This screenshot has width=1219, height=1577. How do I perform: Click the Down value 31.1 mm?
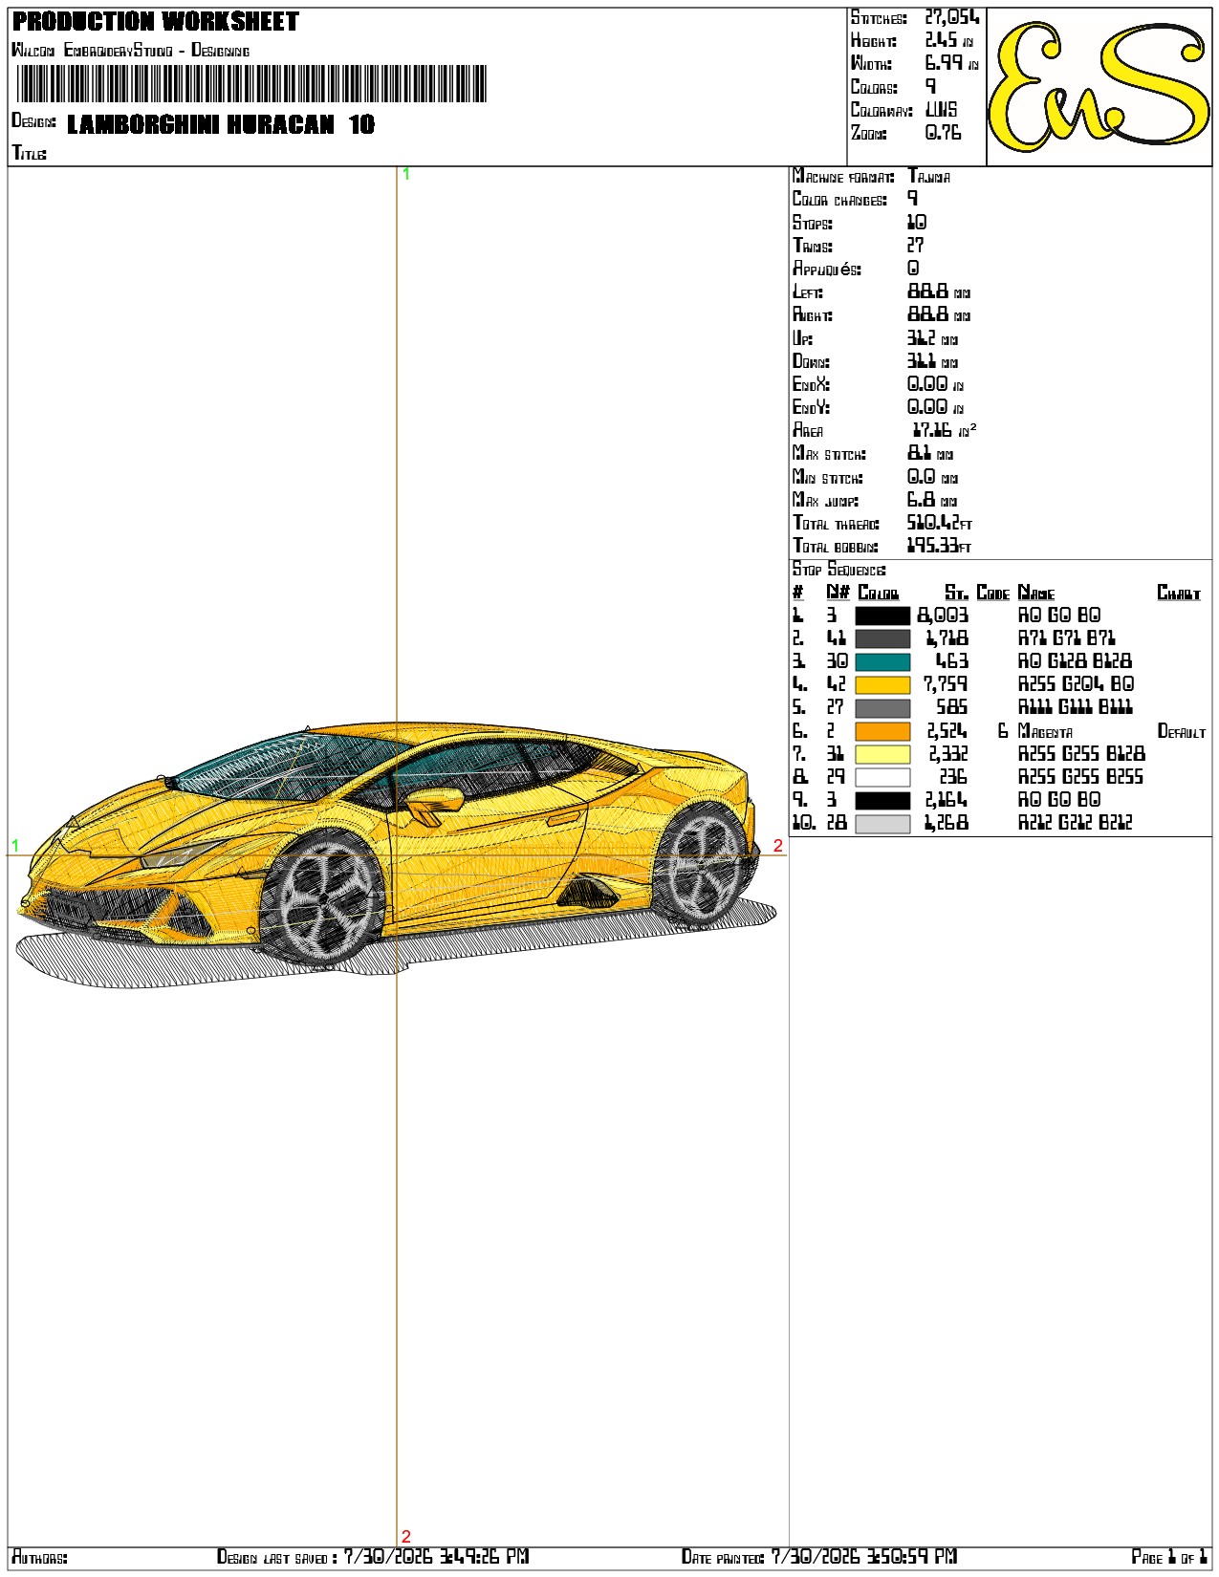932,361
